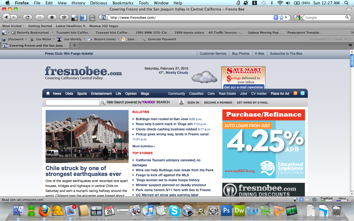Open the 1P 1Password toolbar button
This screenshot has height=221, width=354.
point(64,17)
